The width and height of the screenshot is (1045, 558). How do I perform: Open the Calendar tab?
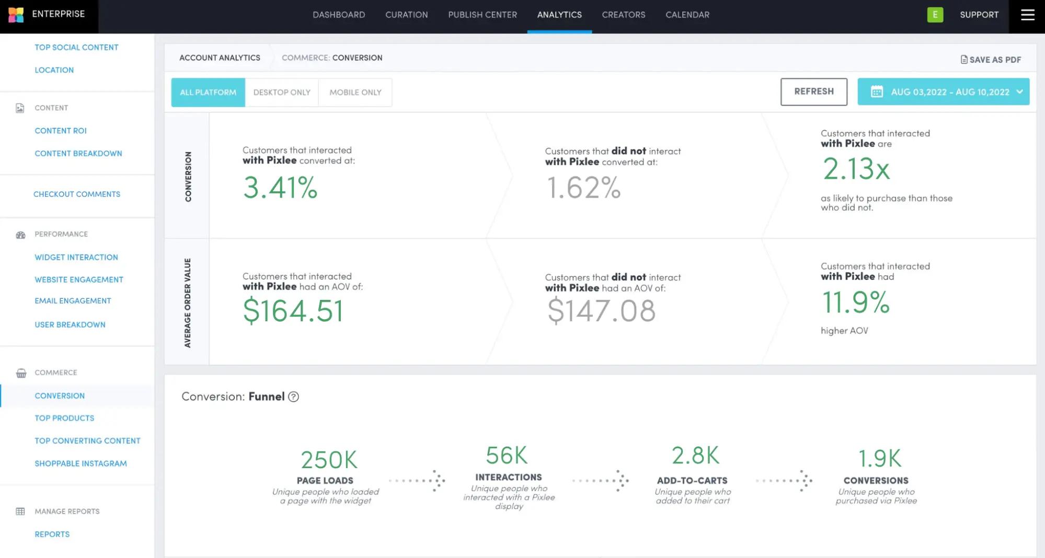(x=687, y=15)
